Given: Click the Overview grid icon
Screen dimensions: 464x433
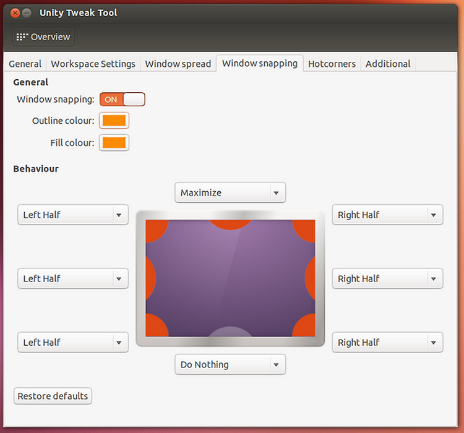Looking at the screenshot, I should 22,36.
